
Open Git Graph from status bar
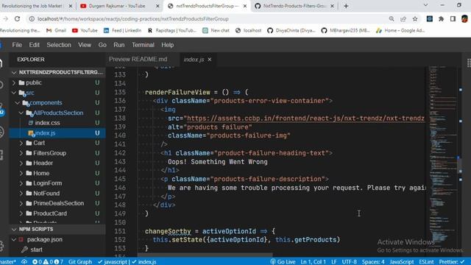pos(80,262)
